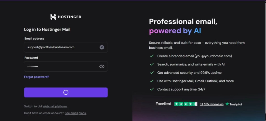Switch to the old Webmail platform
The height and width of the screenshot is (121, 266).
click(x=55, y=106)
